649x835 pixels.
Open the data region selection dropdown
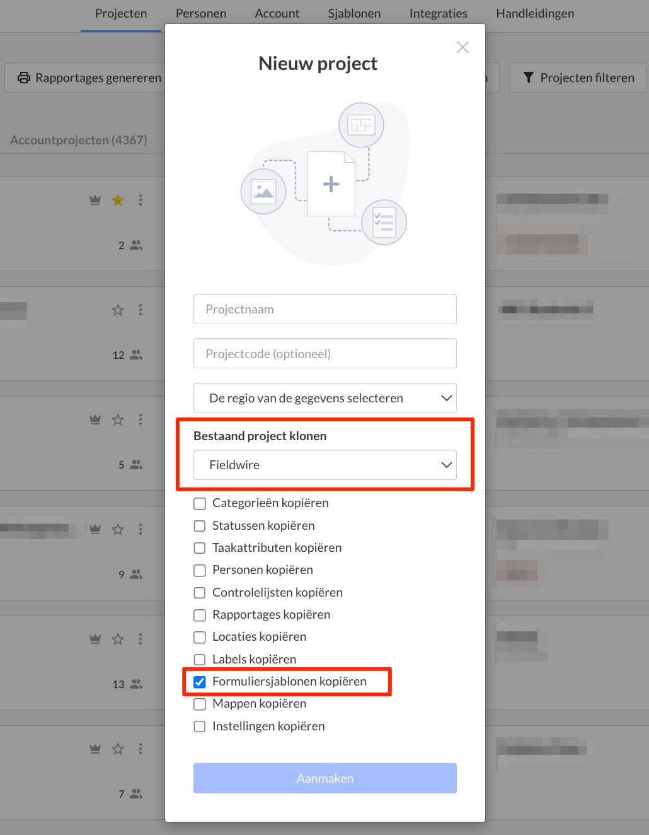point(325,398)
